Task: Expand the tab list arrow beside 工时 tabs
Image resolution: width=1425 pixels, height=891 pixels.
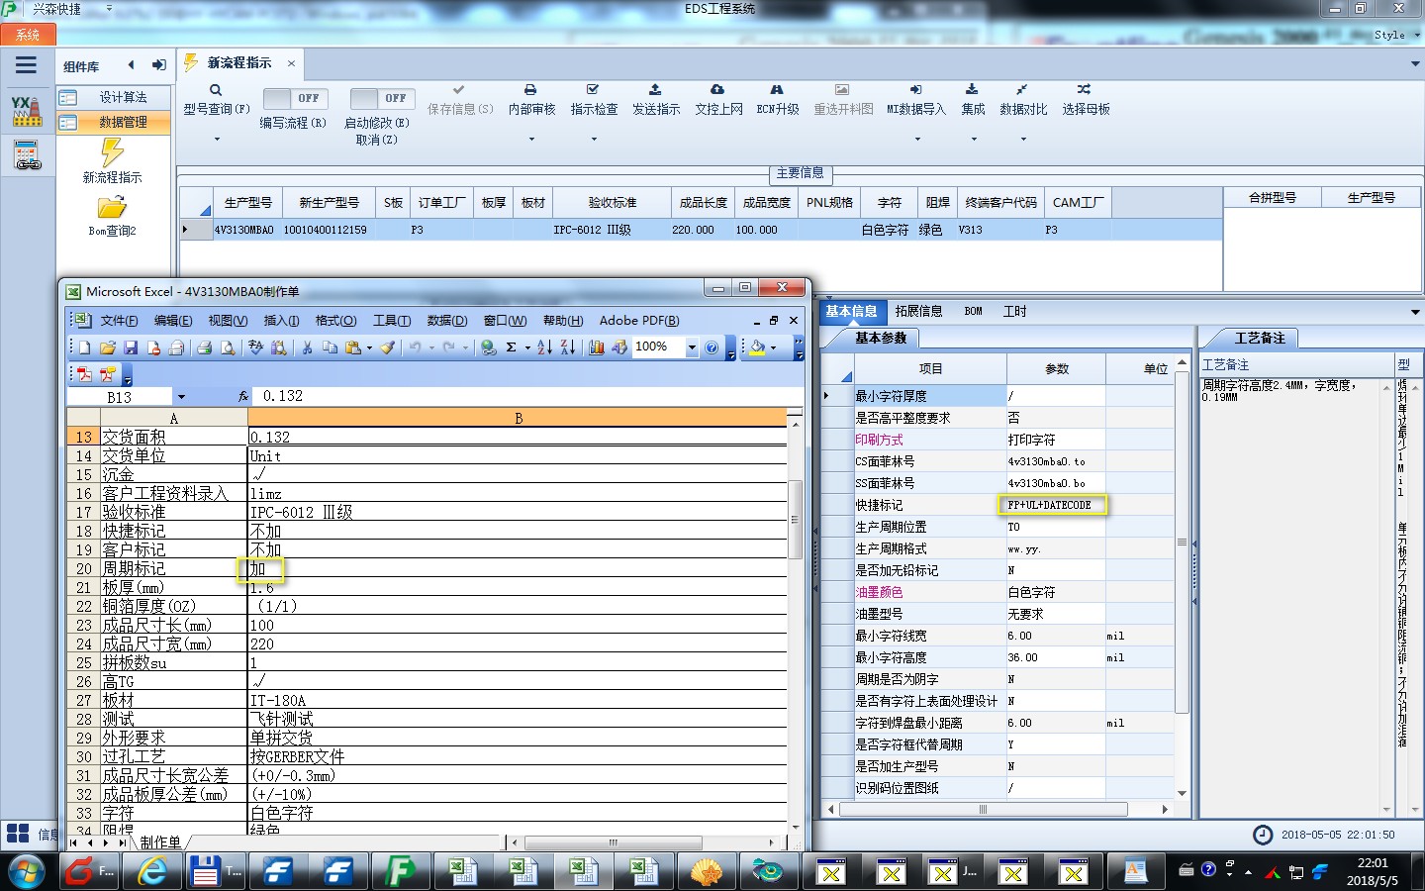Action: click(1415, 312)
